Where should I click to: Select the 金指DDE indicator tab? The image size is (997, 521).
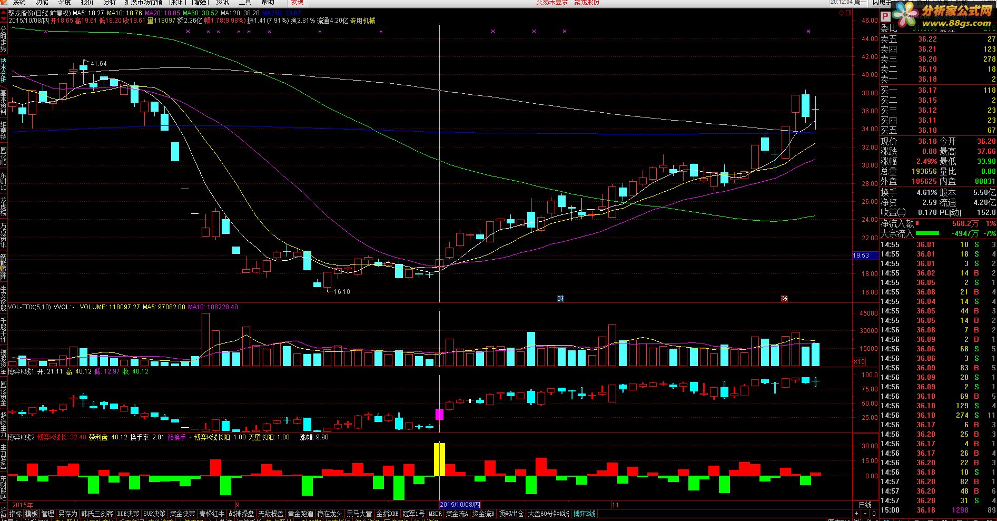(x=387, y=514)
